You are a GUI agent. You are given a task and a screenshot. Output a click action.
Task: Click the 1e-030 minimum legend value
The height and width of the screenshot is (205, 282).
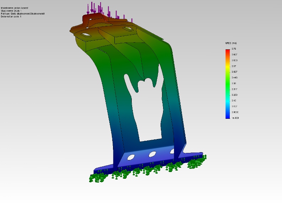[x=235, y=118]
